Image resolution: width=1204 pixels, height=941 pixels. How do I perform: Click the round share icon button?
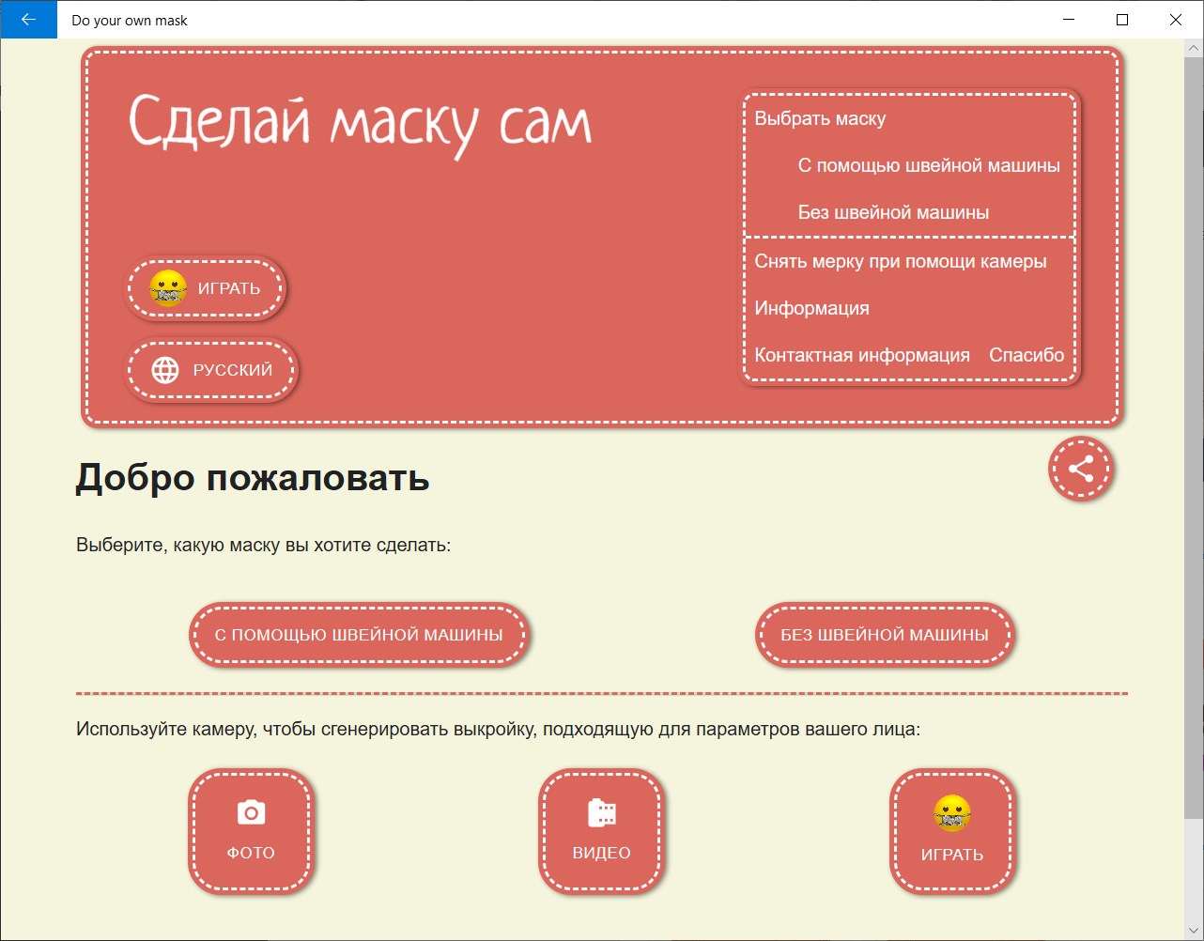point(1081,469)
